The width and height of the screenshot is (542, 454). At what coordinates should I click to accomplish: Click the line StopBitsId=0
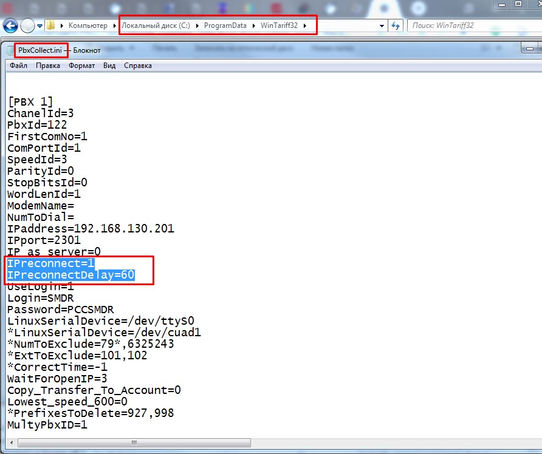point(47,182)
